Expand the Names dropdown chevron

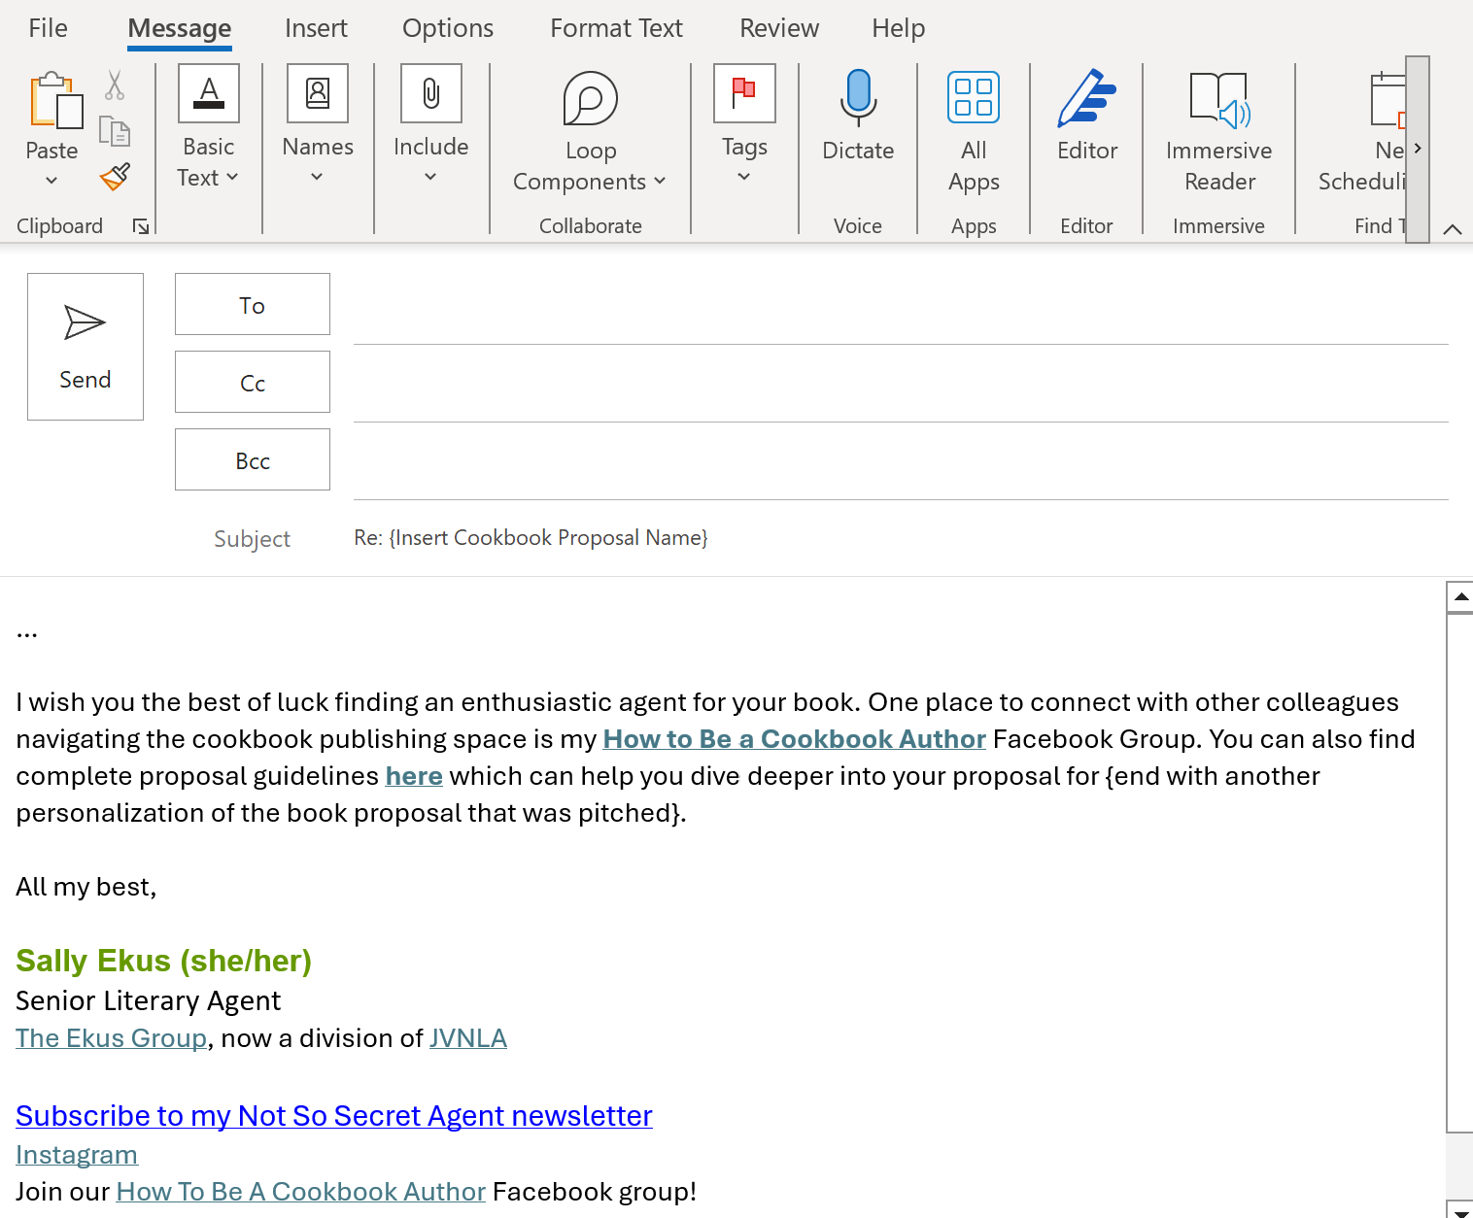(317, 177)
